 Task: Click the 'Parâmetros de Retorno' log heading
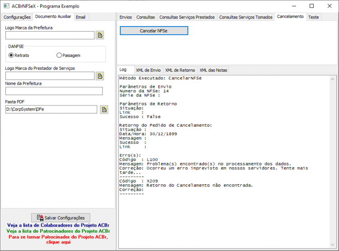[x=148, y=104]
